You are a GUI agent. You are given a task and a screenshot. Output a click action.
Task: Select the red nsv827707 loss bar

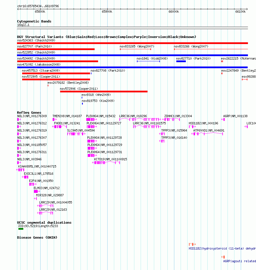click(56, 49)
